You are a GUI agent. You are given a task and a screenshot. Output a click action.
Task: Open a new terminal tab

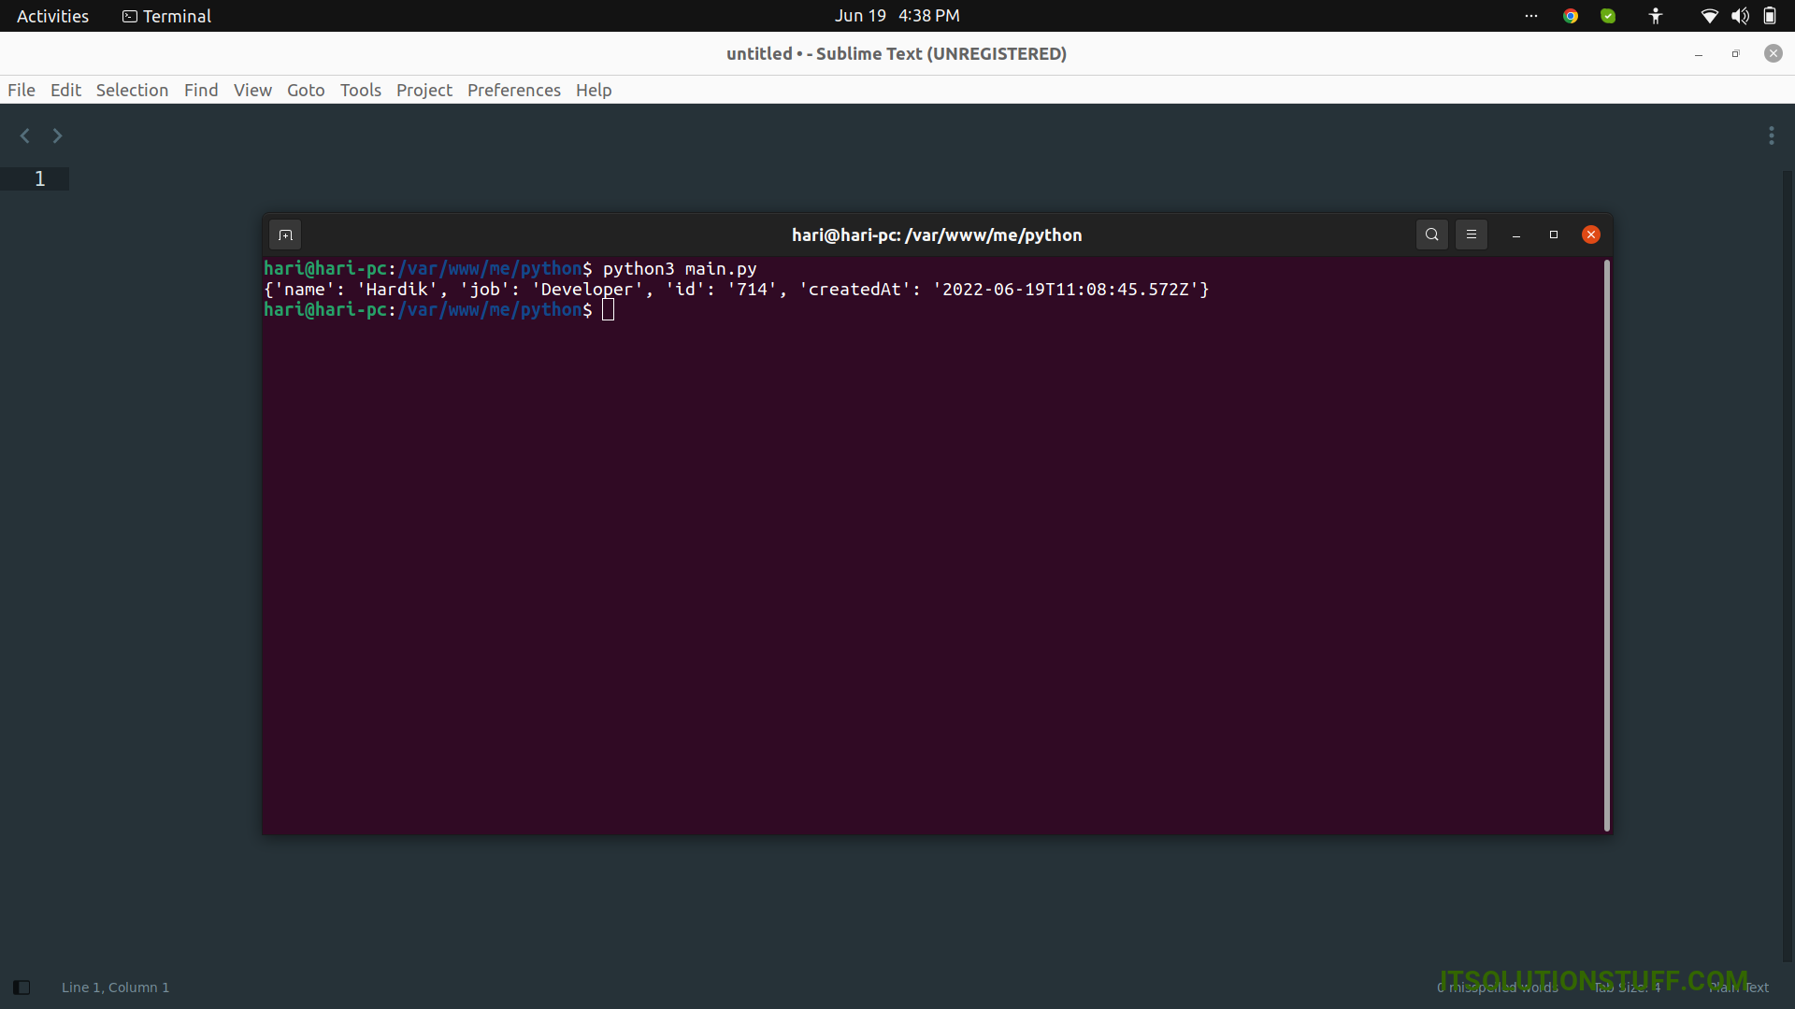coord(285,234)
